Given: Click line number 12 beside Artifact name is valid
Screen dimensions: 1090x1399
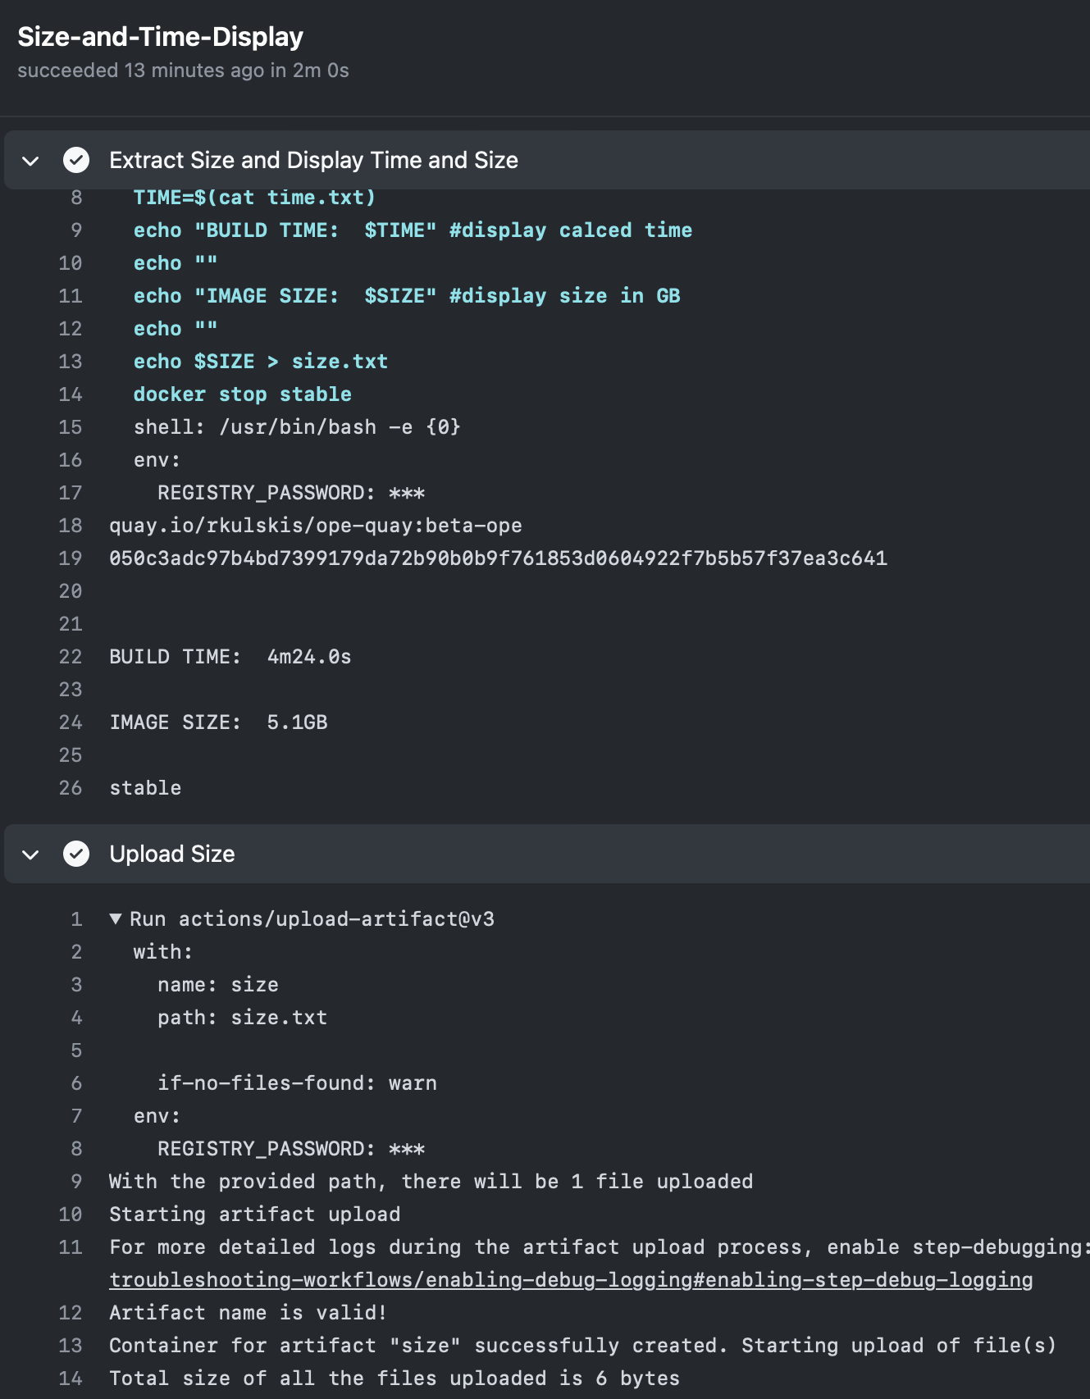Looking at the screenshot, I should pyautogui.click(x=71, y=1313).
